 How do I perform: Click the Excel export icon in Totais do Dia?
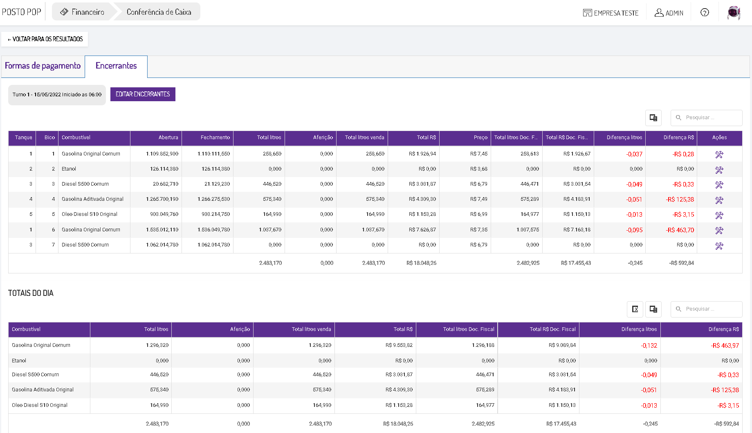(635, 309)
